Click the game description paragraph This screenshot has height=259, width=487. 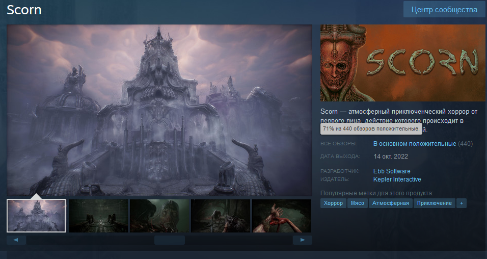[x=399, y=120]
